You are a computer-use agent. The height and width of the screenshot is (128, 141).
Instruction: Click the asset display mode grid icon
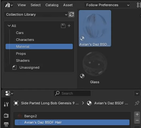[x=139, y=5]
